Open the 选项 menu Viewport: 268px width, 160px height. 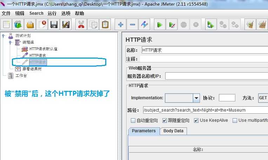pyautogui.click(x=66, y=13)
